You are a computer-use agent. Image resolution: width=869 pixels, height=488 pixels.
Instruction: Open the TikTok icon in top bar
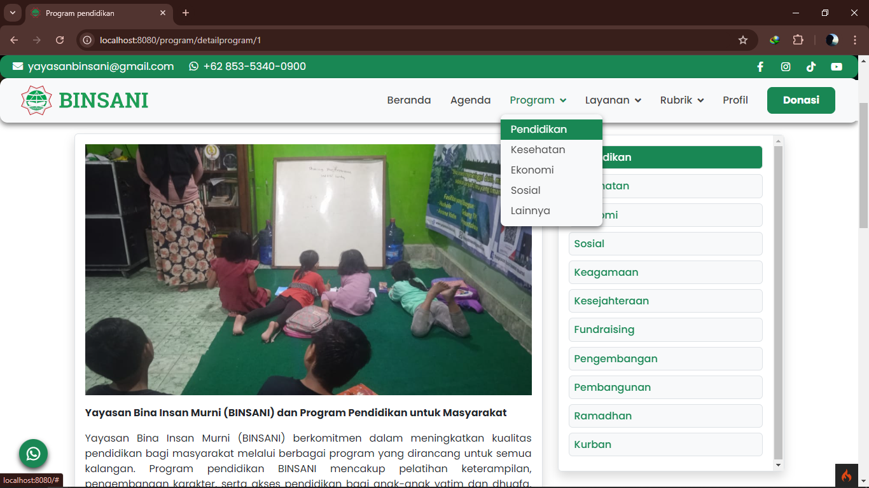pyautogui.click(x=811, y=67)
